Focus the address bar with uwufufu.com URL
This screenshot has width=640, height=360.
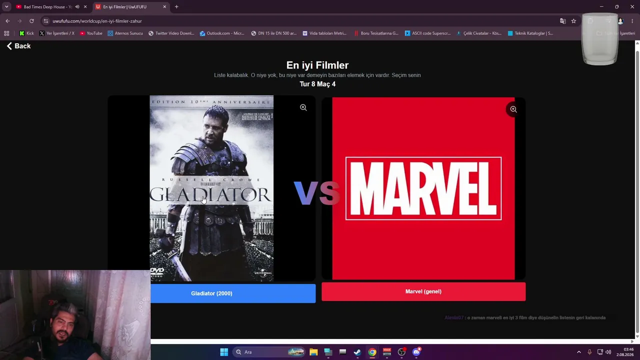point(300,21)
